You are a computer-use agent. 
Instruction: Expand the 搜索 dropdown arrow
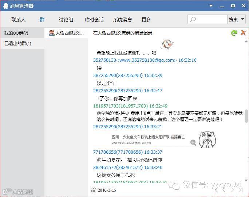pyautogui.click(x=242, y=19)
